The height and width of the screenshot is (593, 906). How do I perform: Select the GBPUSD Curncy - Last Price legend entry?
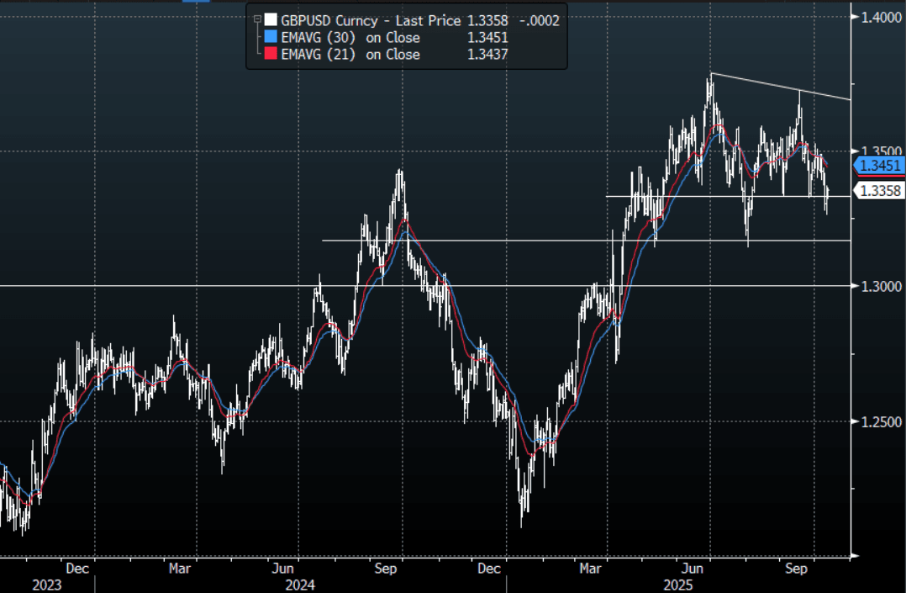pyautogui.click(x=371, y=21)
